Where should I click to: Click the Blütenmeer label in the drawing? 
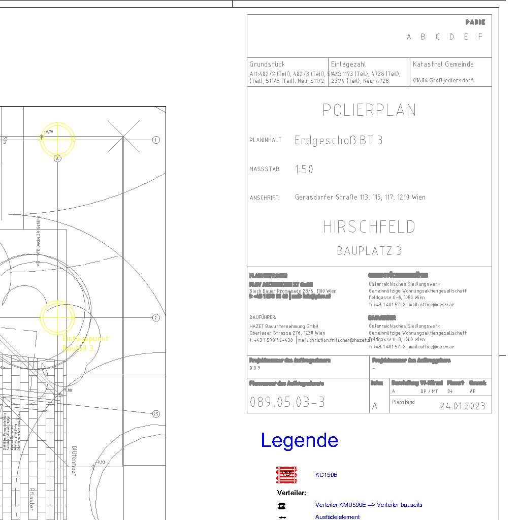(74, 461)
